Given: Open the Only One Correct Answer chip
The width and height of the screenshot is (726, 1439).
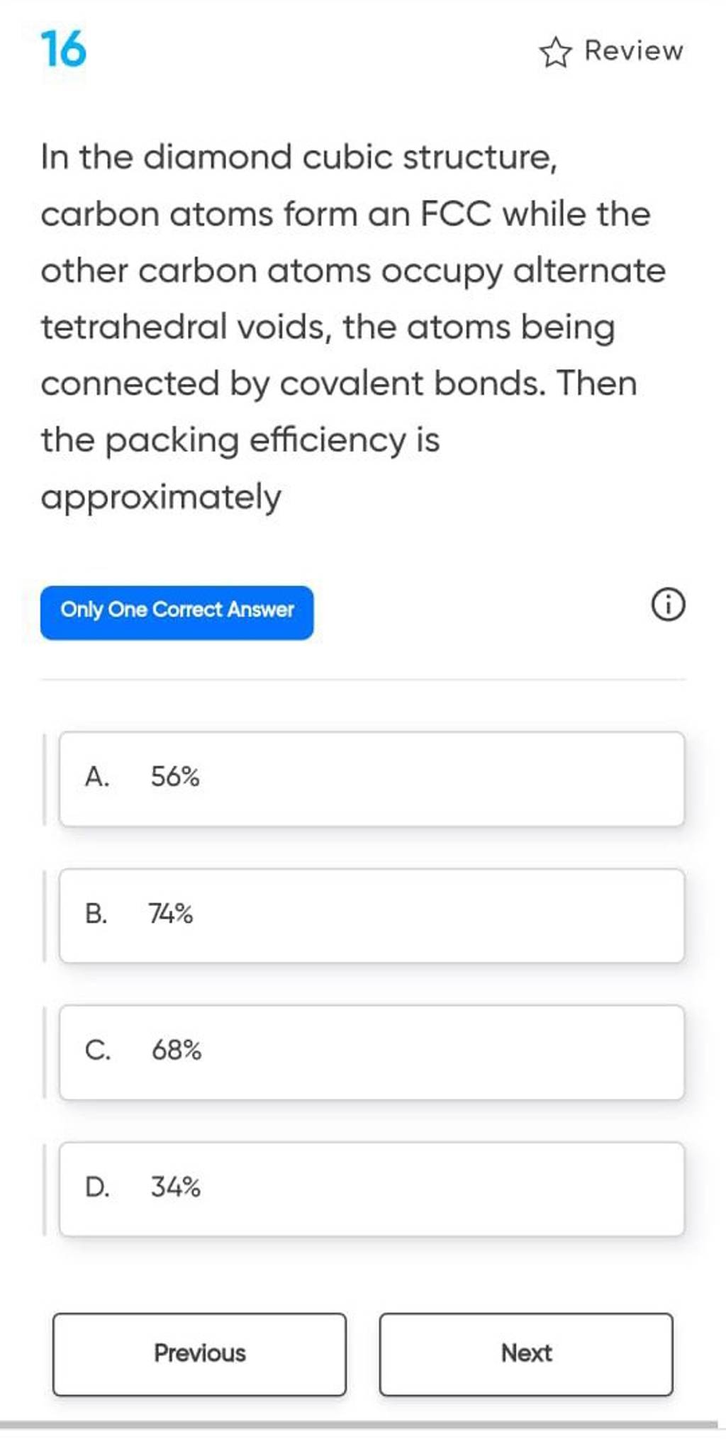Looking at the screenshot, I should point(177,610).
